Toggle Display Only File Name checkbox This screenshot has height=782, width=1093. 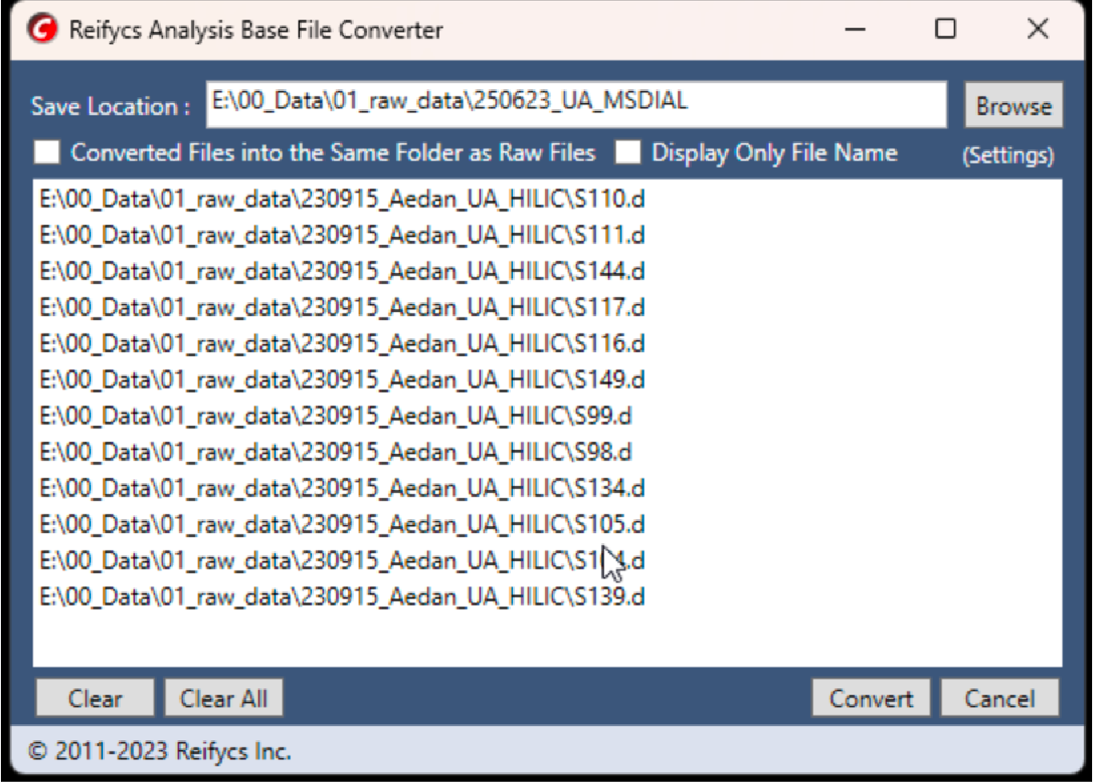point(627,152)
